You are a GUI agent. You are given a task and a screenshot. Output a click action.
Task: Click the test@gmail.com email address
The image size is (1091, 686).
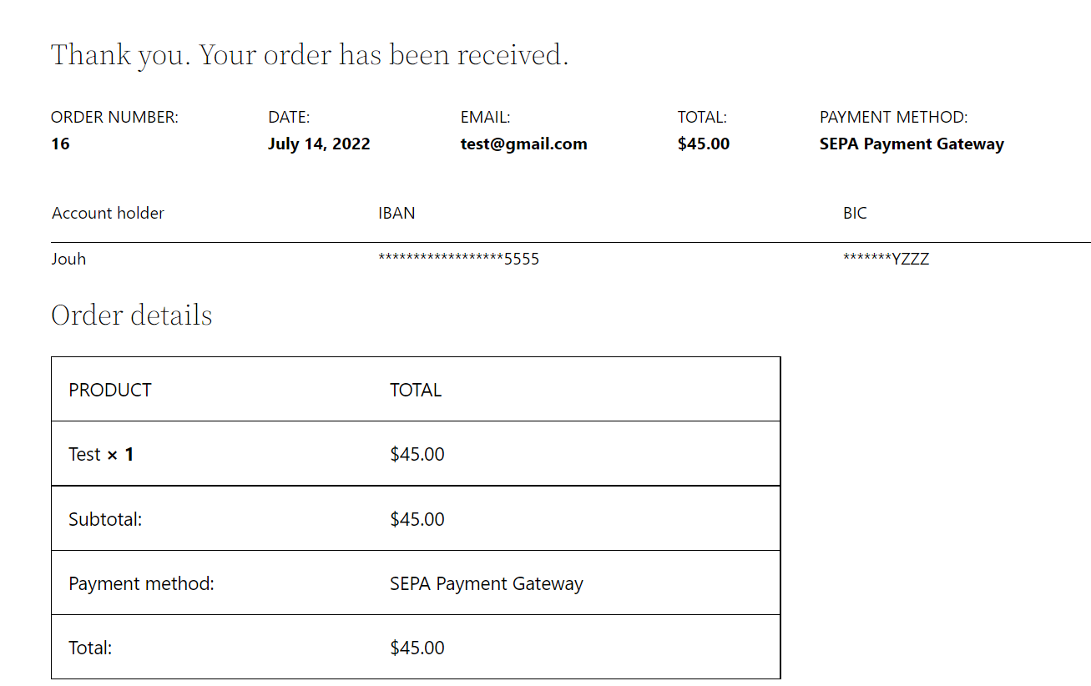click(523, 144)
